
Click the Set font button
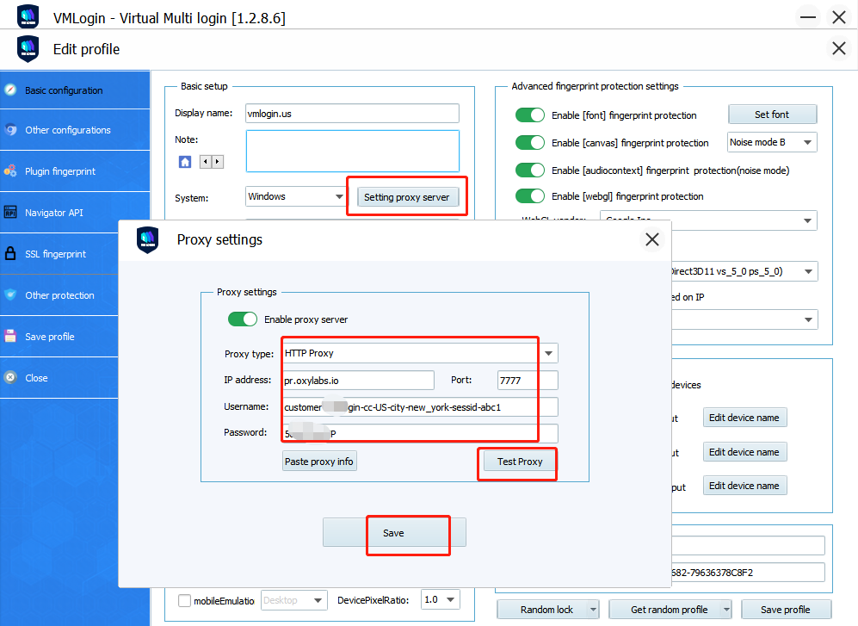(772, 115)
